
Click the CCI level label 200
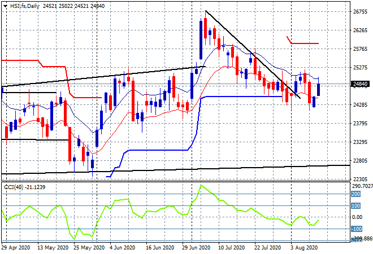[356, 194]
